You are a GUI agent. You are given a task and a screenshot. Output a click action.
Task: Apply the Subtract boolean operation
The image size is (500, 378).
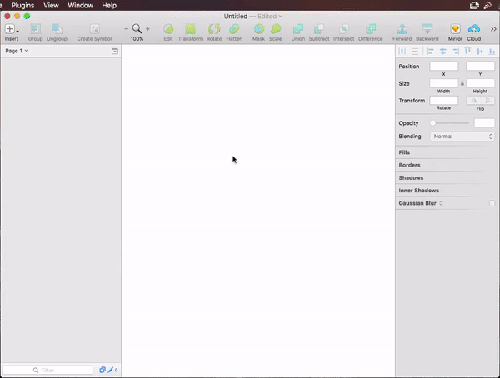(x=319, y=29)
